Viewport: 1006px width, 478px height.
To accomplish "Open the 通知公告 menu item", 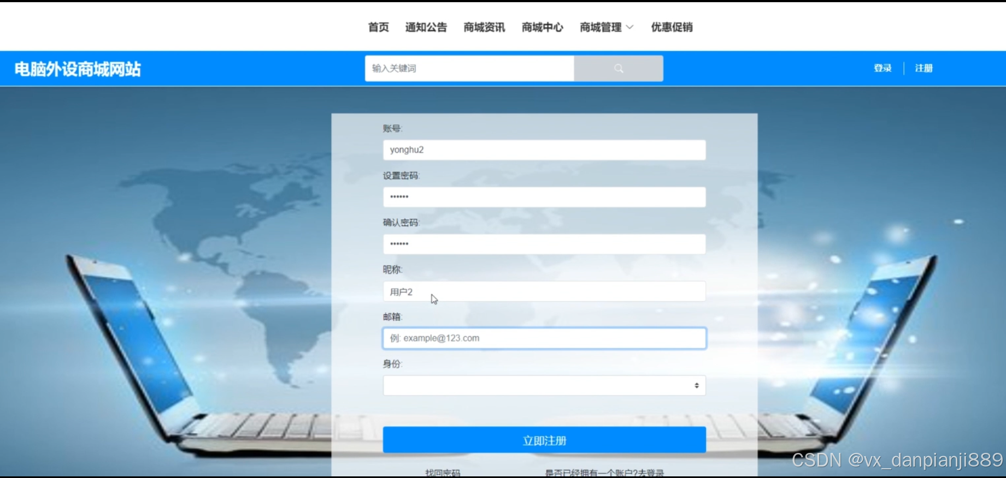I will (426, 27).
